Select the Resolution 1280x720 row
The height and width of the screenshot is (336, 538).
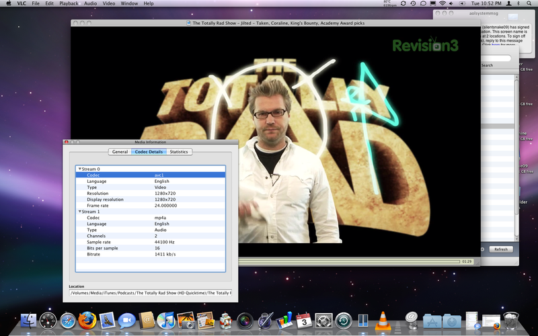pyautogui.click(x=150, y=194)
